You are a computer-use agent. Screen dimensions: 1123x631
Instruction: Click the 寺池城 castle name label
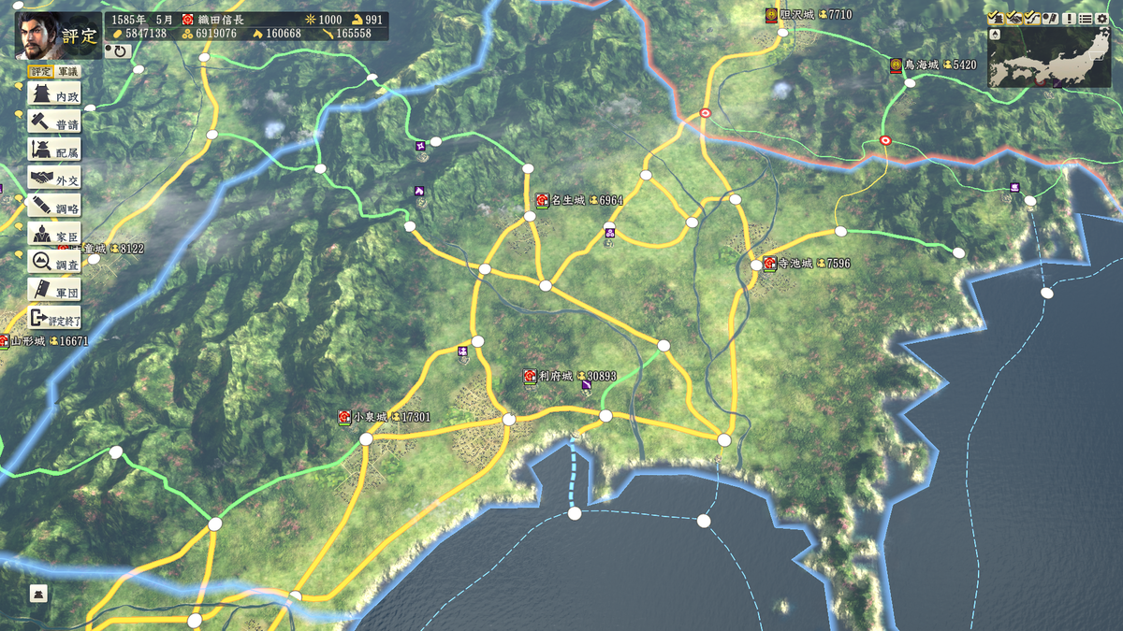tap(795, 264)
